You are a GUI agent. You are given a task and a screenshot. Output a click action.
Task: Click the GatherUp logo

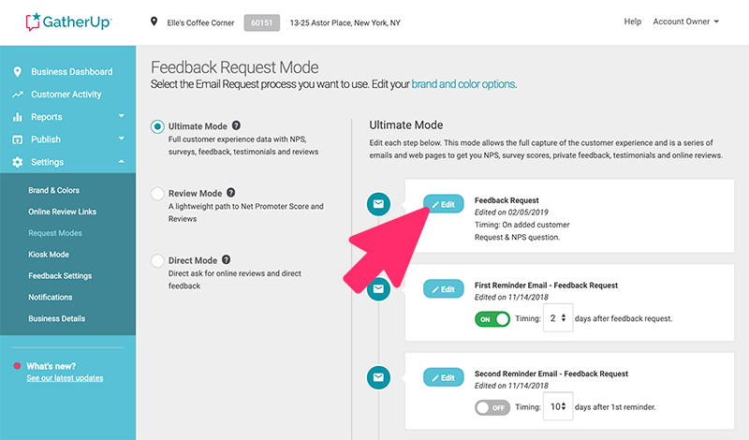[x=68, y=22]
